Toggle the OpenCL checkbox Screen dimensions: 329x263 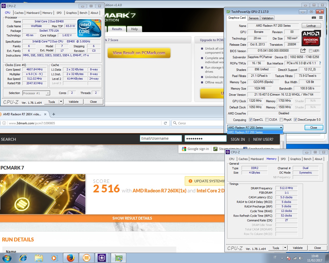click(x=251, y=120)
